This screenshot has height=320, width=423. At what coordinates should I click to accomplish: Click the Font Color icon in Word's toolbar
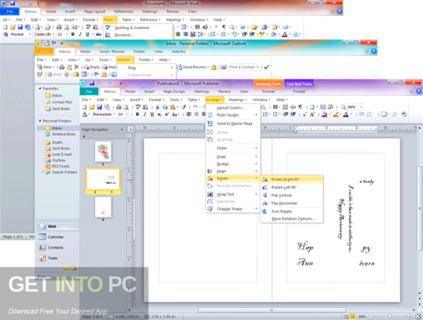tap(284, 34)
